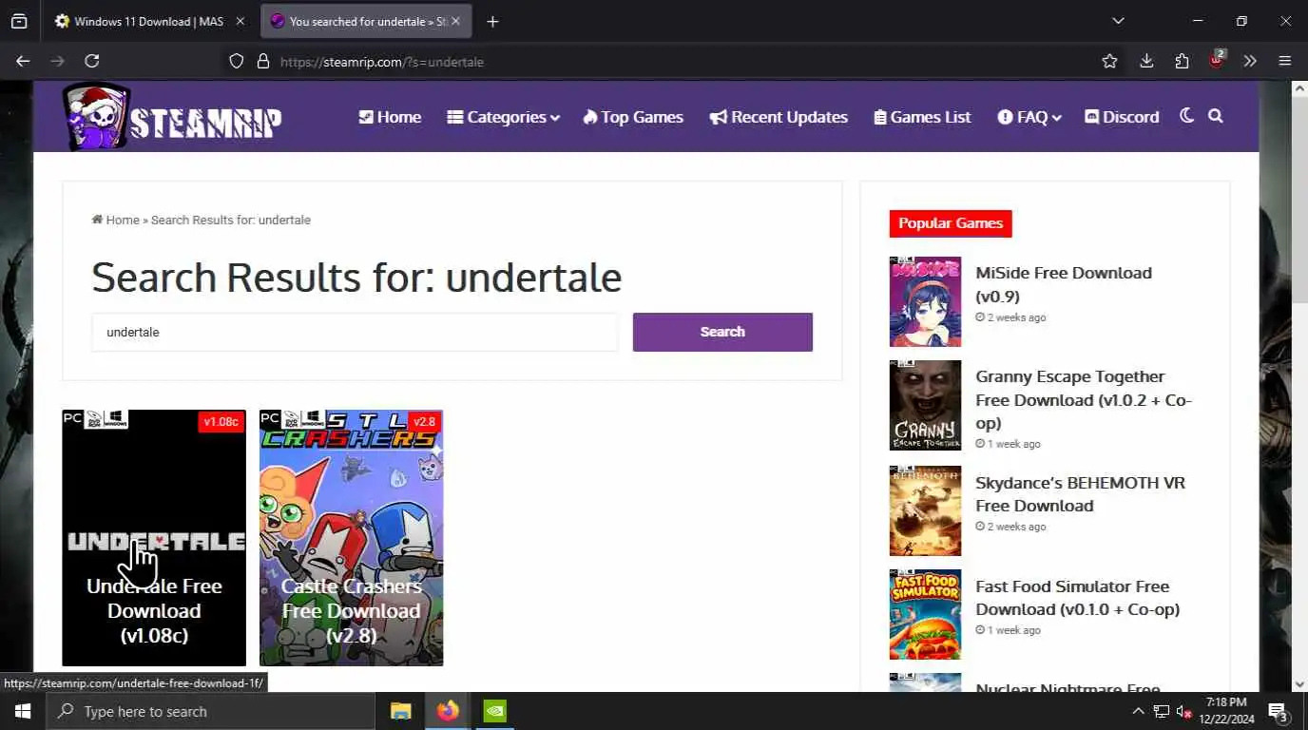The image size is (1308, 730).
Task: Open the Undertale Free Download card
Action: (x=154, y=538)
